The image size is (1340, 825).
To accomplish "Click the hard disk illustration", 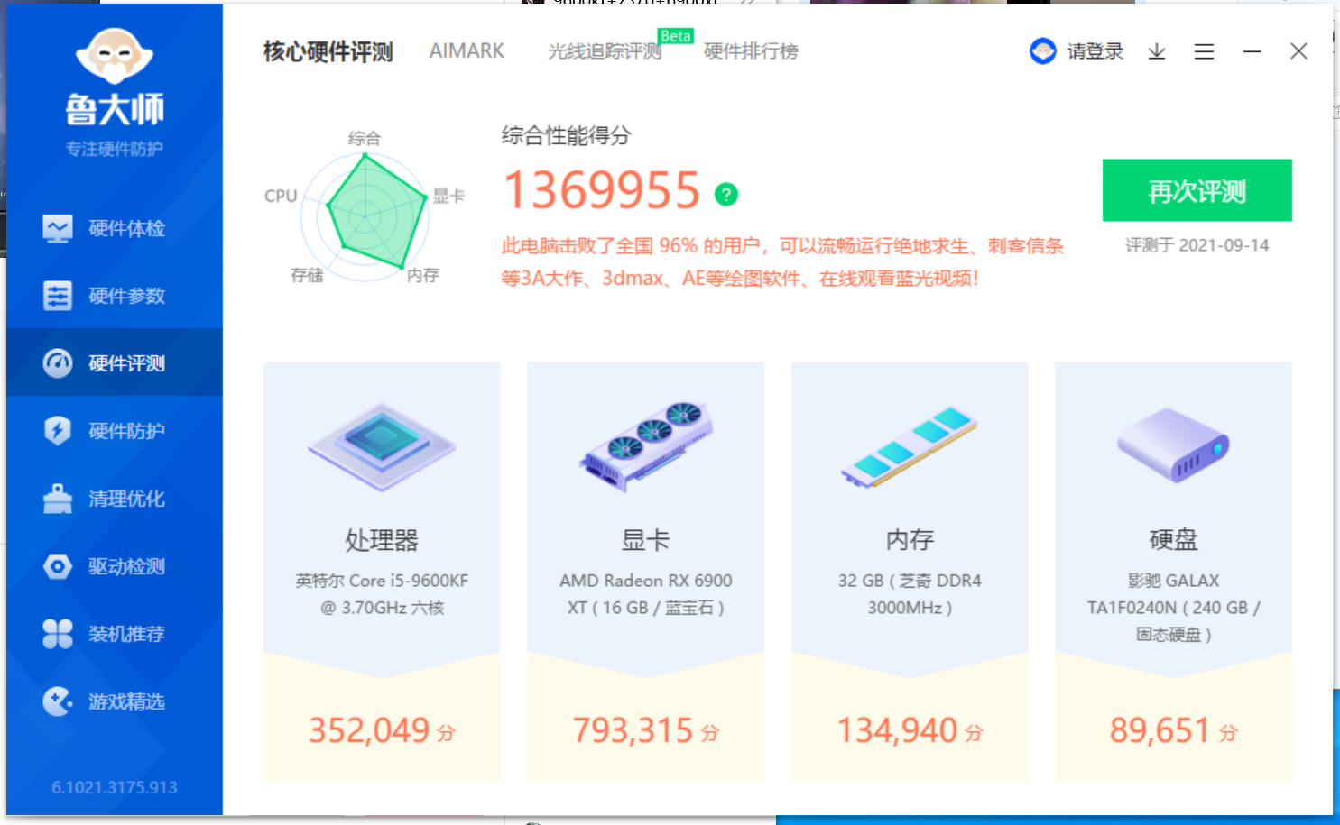I will click(1173, 445).
